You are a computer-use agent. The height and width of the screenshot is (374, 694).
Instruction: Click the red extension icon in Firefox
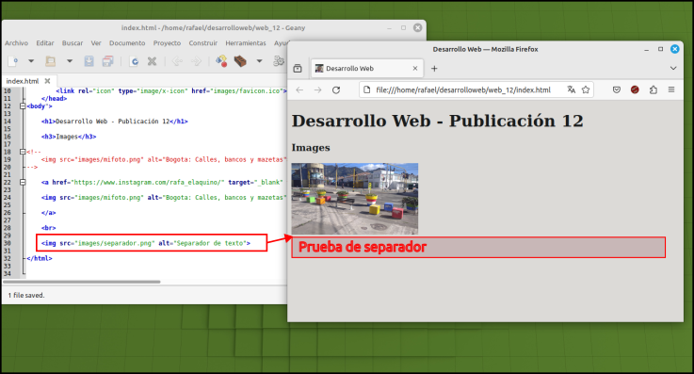click(635, 89)
